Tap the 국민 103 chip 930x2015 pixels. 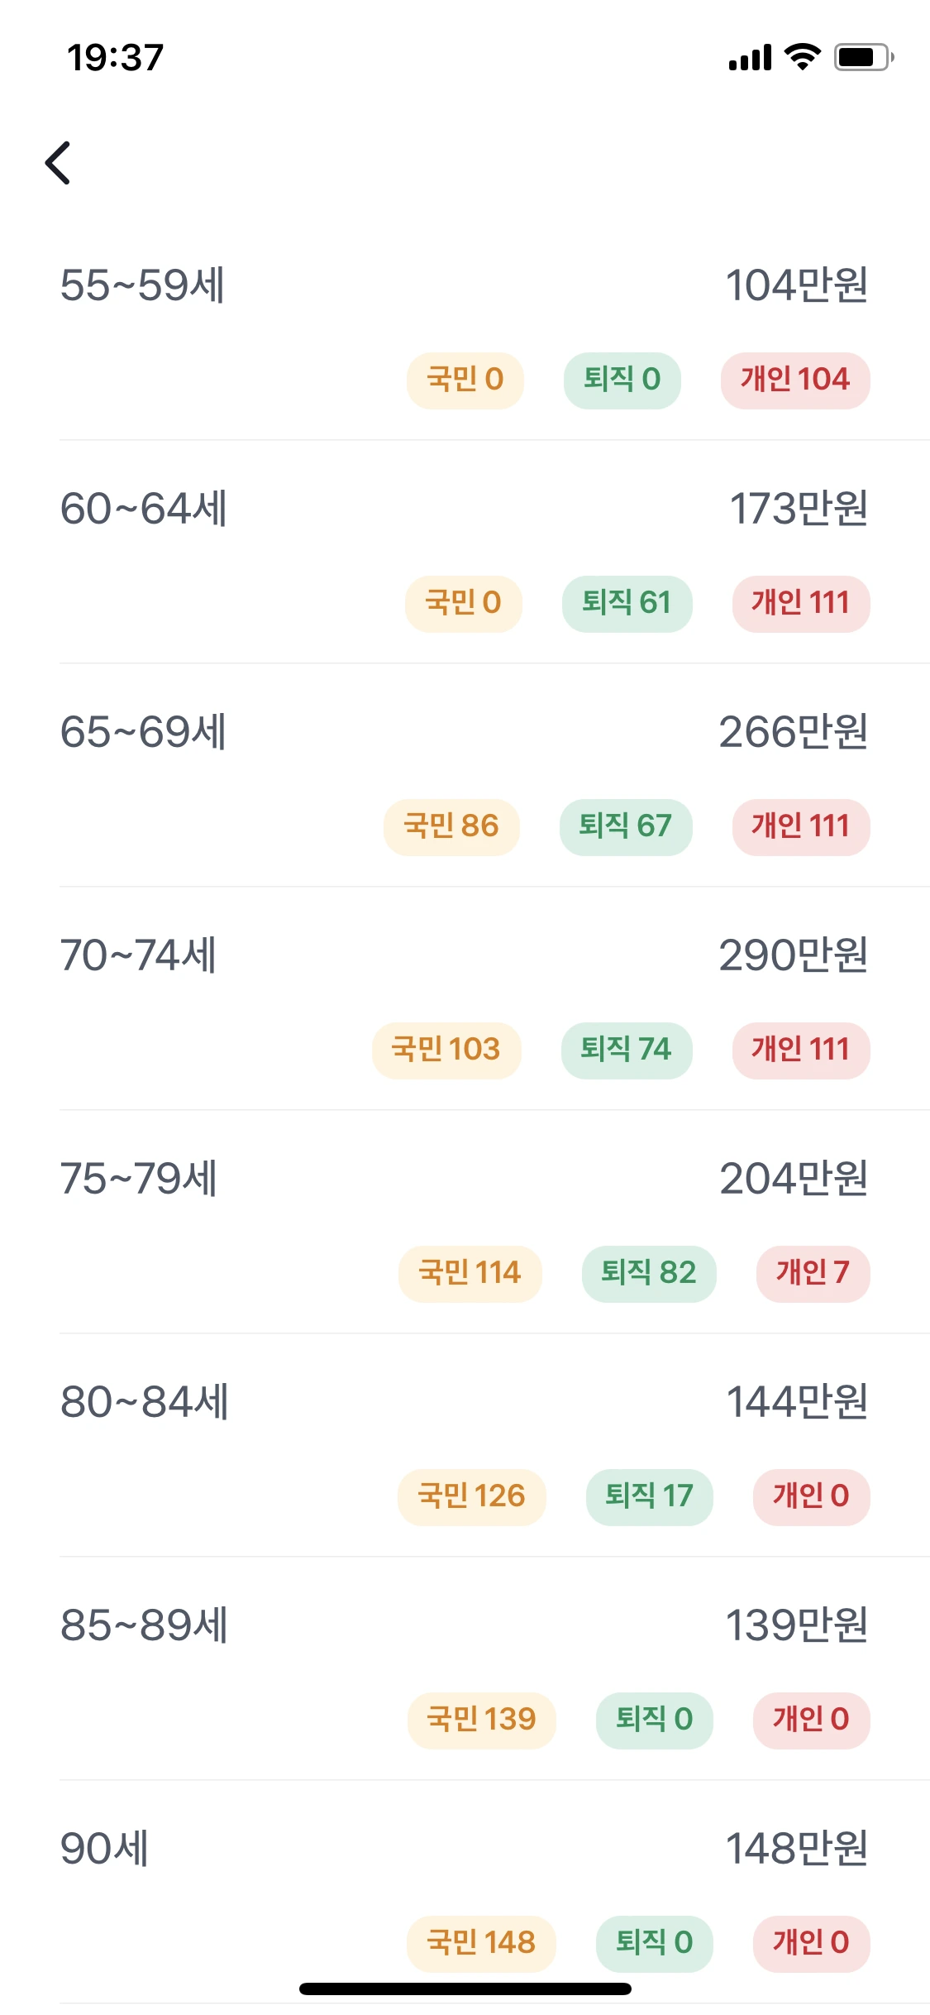446,1050
